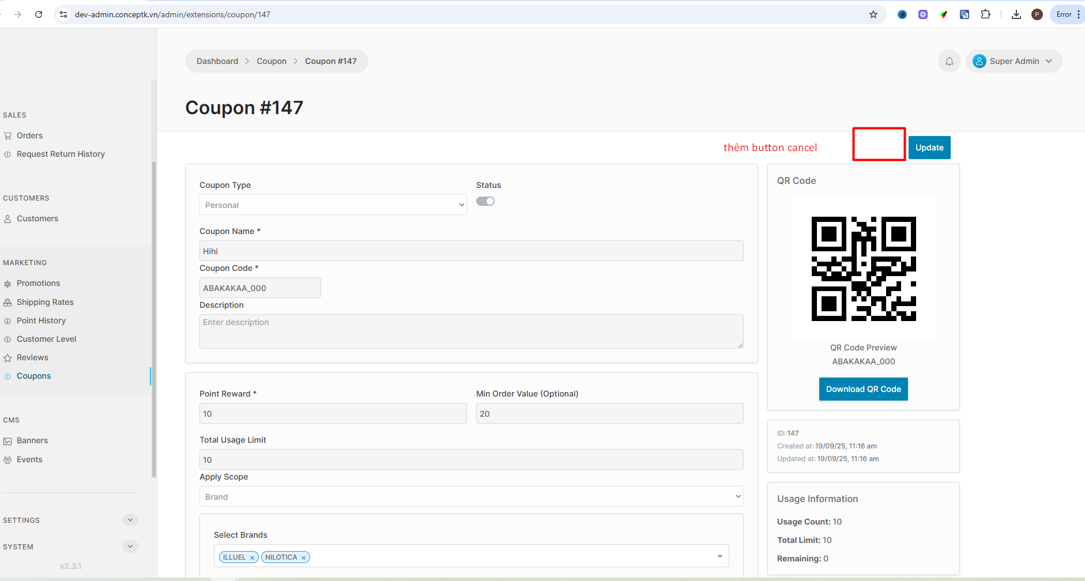
Task: Click the QR code preview image
Action: click(x=863, y=269)
